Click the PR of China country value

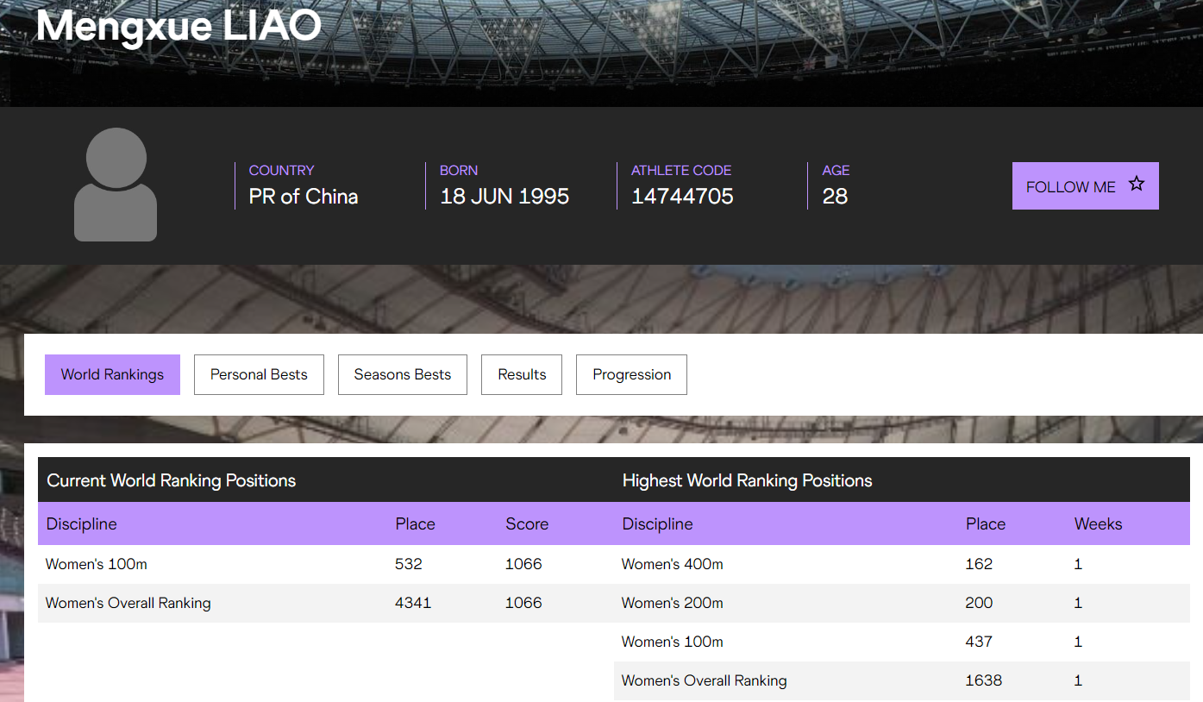click(x=304, y=197)
